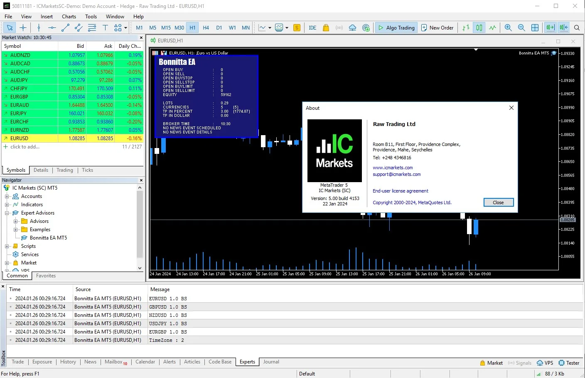Expand the Accounts tree node

[7, 196]
